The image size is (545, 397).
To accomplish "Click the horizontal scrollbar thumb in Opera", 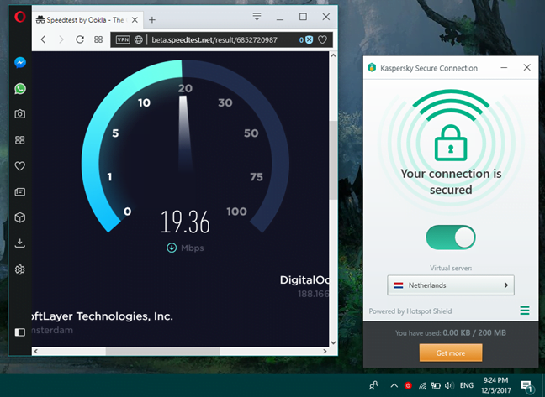I will click(x=162, y=351).
